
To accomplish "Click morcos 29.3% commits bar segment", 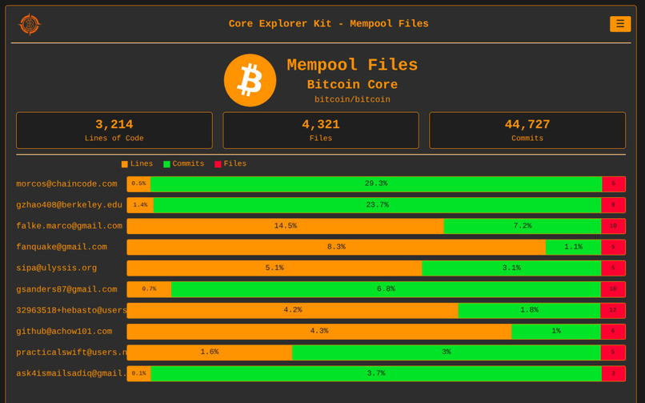I will click(x=376, y=184).
